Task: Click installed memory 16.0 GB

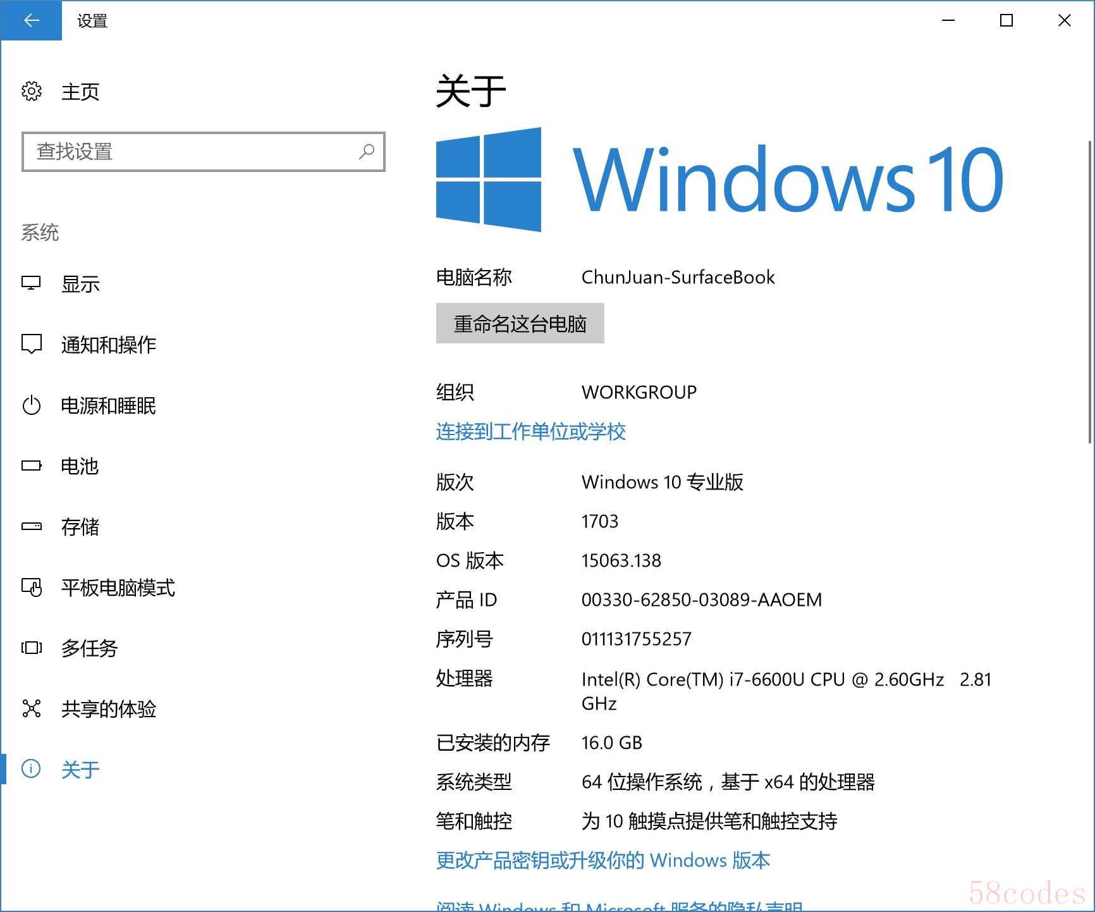Action: pos(611,743)
